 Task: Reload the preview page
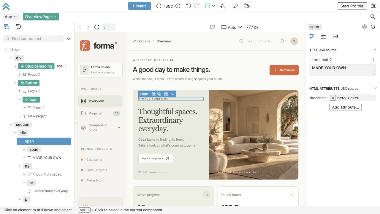pyautogui.click(x=96, y=27)
